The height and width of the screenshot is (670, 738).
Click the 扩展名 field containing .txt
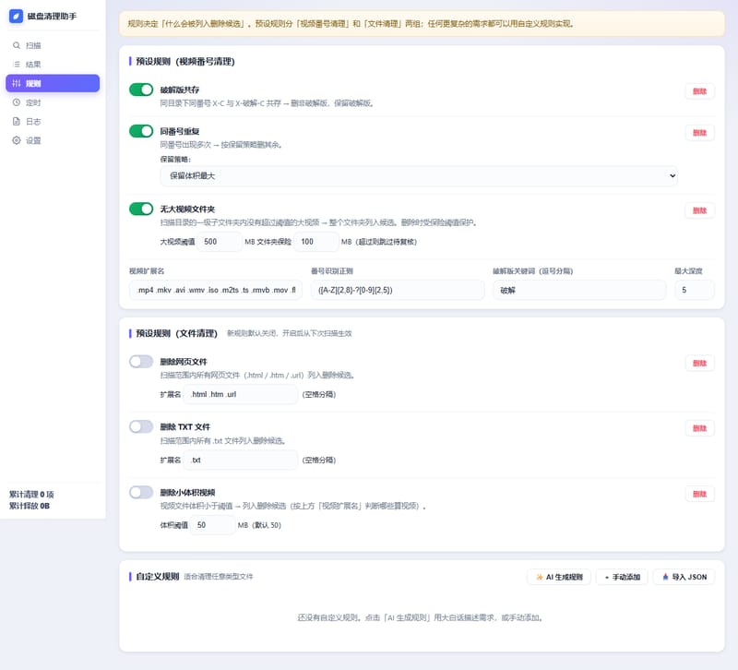[x=241, y=460]
